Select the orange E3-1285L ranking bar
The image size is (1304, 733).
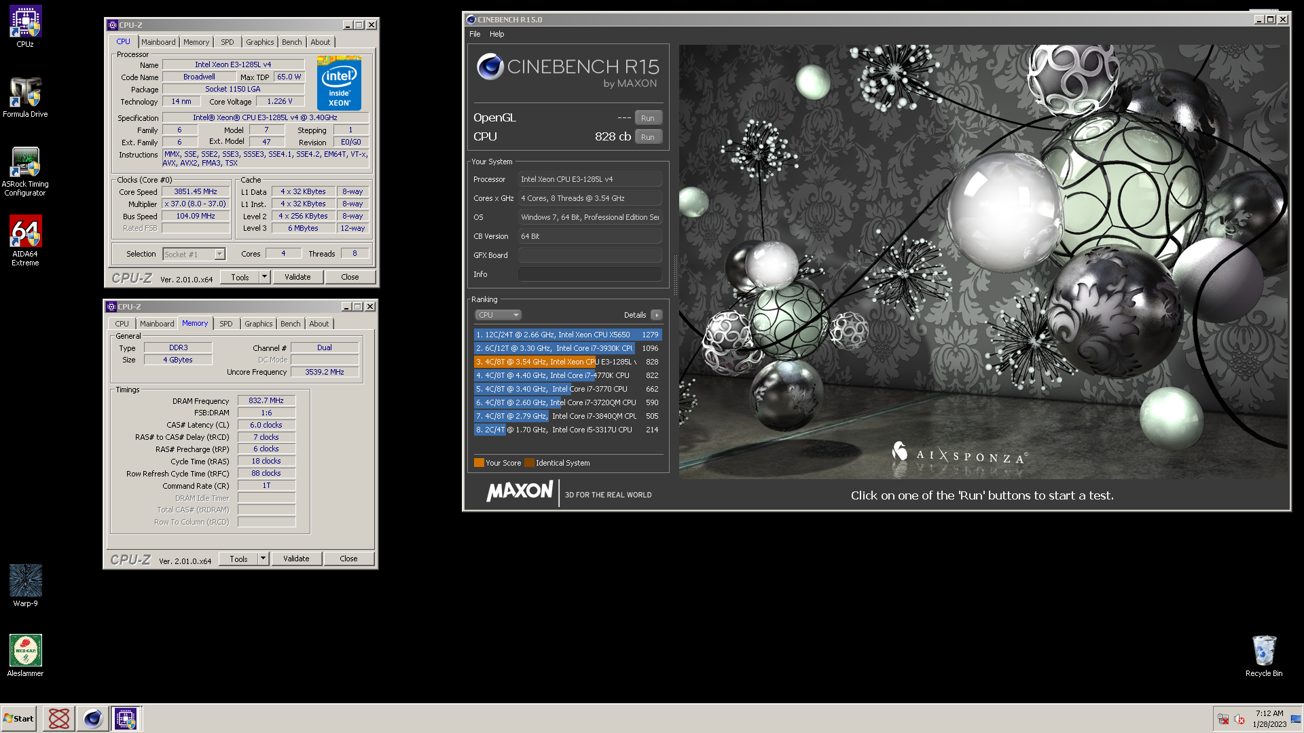tap(568, 362)
